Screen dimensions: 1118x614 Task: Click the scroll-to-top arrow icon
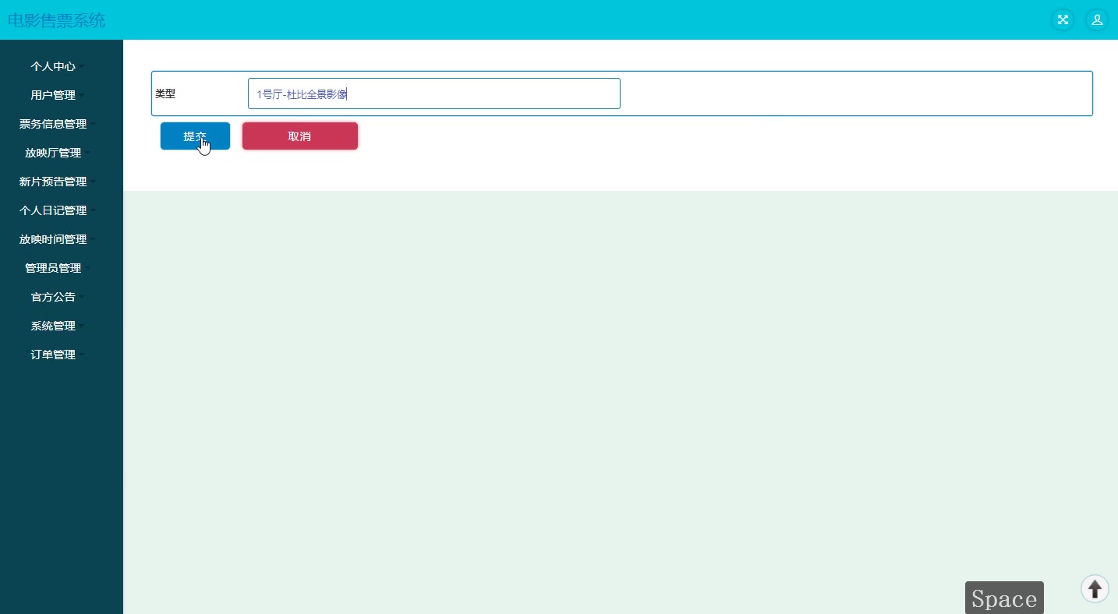tap(1095, 588)
